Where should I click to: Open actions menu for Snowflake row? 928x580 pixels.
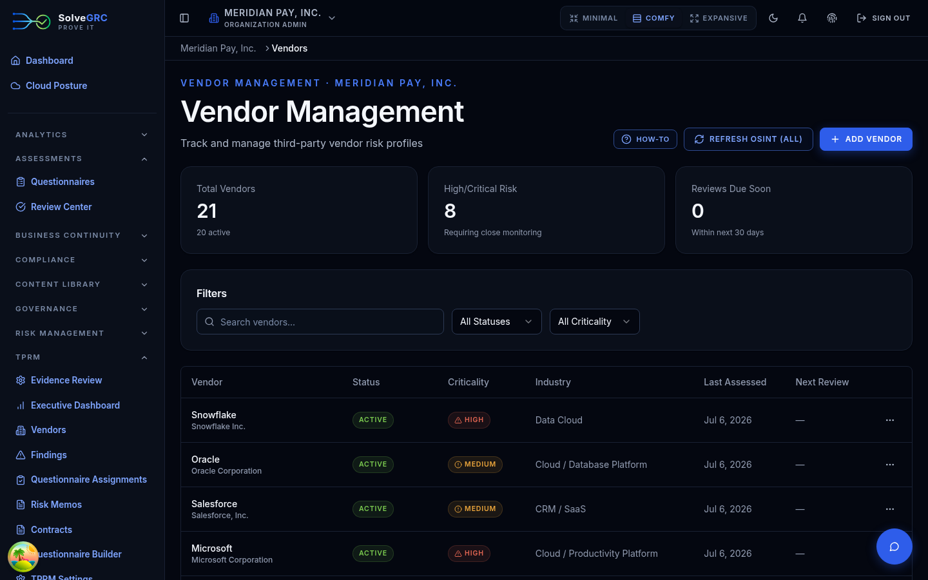(x=890, y=420)
